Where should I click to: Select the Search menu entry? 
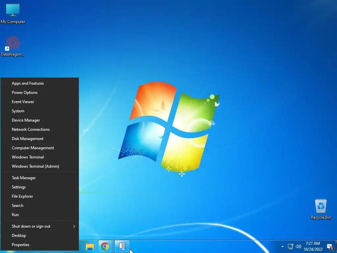(40, 206)
